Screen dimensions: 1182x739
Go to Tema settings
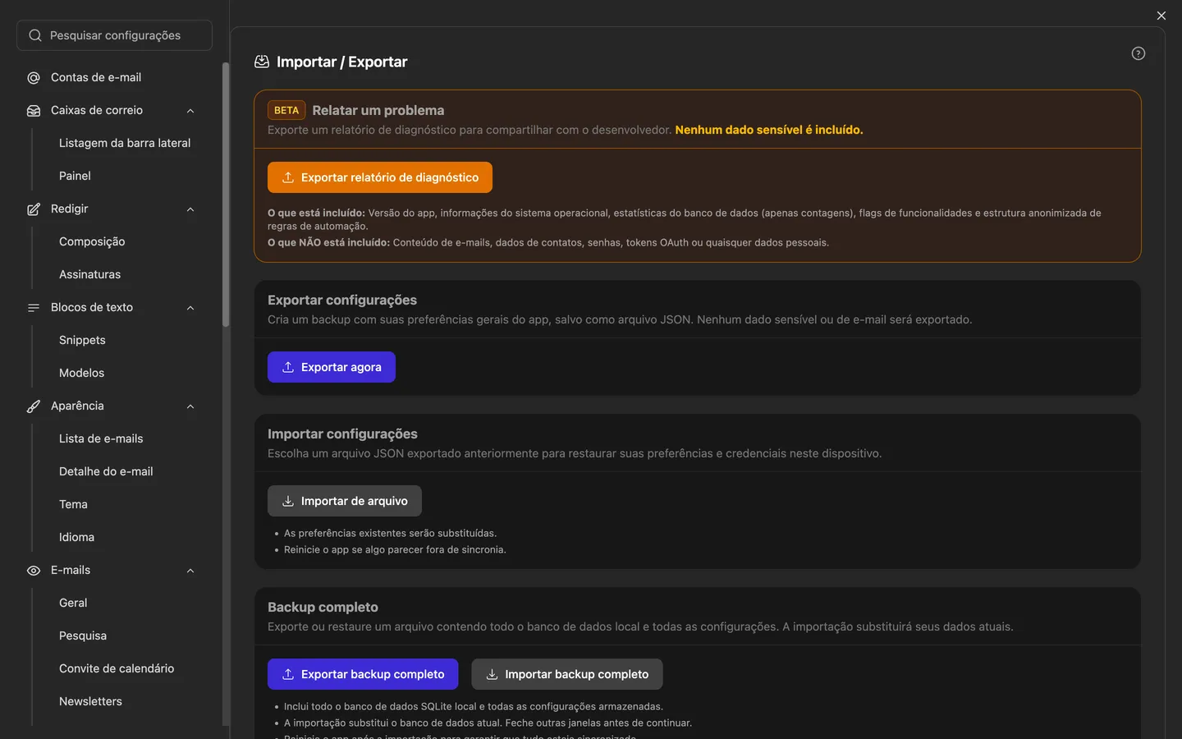tap(73, 504)
